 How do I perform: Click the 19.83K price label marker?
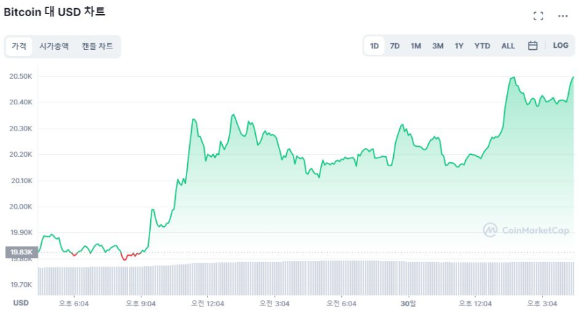(x=19, y=252)
